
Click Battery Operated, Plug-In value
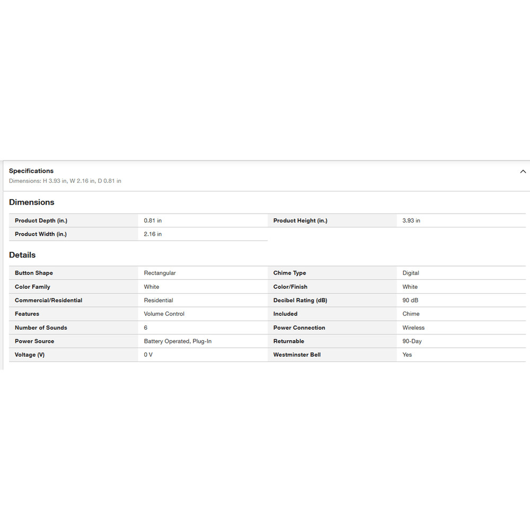pyautogui.click(x=178, y=341)
